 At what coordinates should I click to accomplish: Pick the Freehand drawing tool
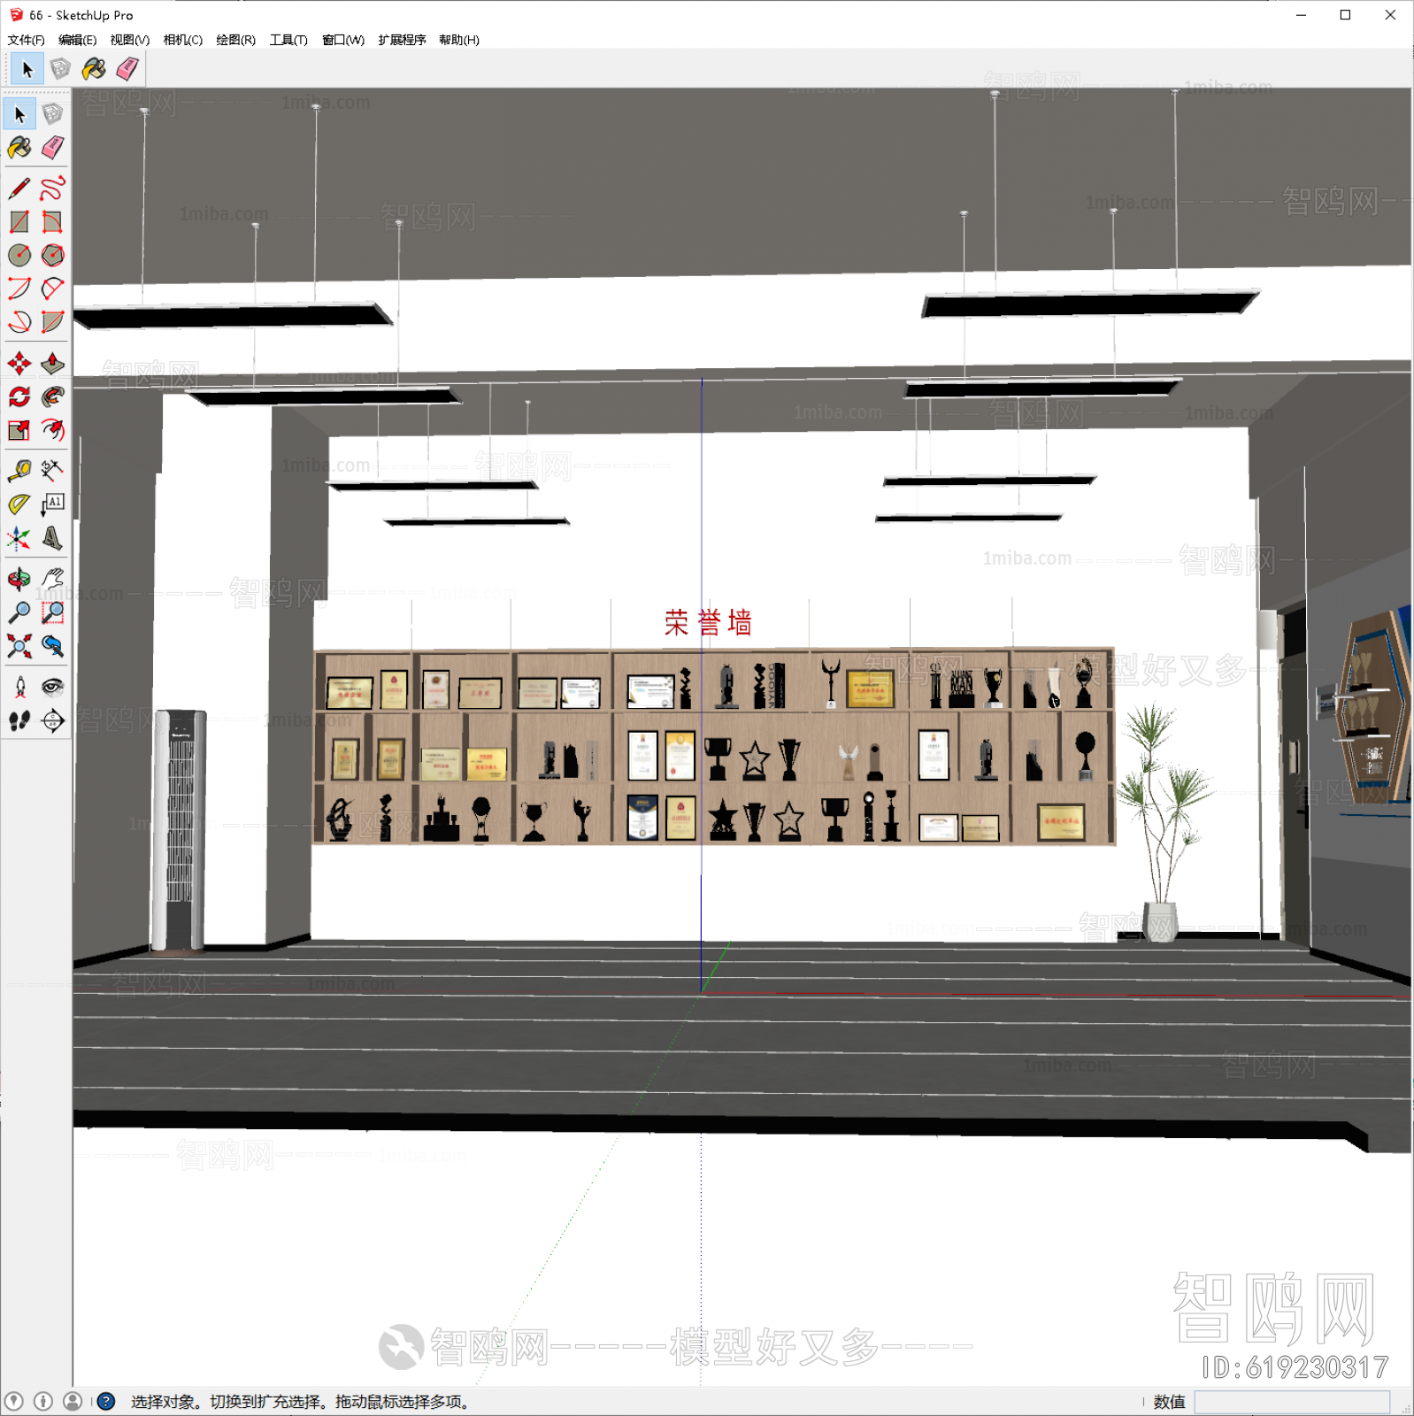point(52,189)
